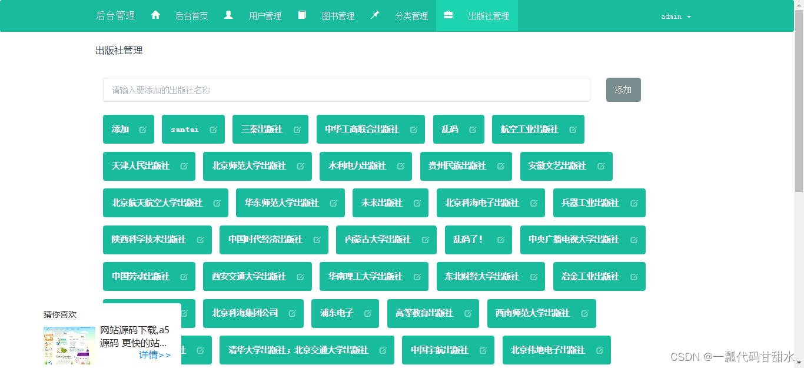Image resolution: width=804 pixels, height=368 pixels.
Task: Select the 中国宇航出版社 tile
Action: click(x=438, y=350)
